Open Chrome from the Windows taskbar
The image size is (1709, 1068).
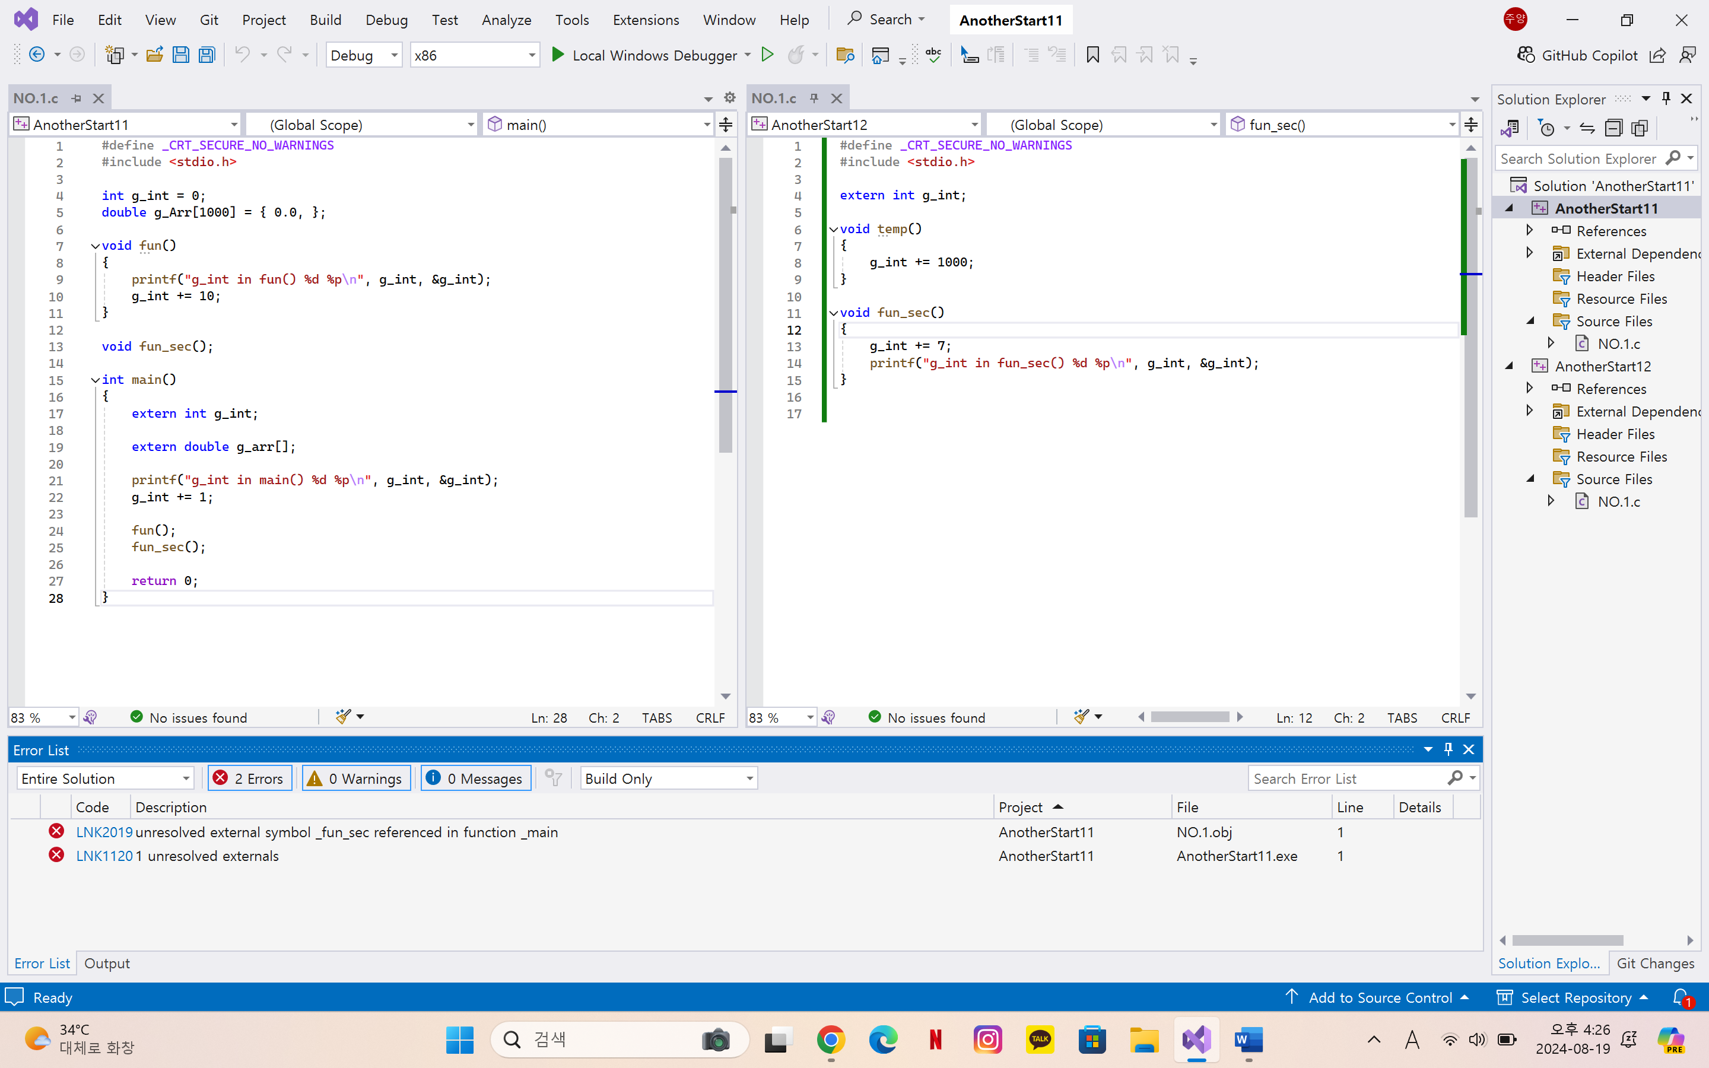[x=831, y=1040]
